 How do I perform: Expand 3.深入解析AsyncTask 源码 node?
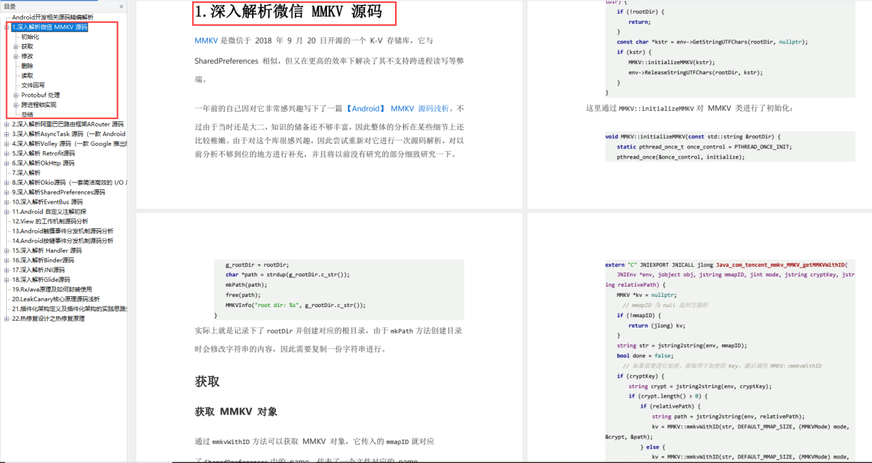pyautogui.click(x=7, y=134)
